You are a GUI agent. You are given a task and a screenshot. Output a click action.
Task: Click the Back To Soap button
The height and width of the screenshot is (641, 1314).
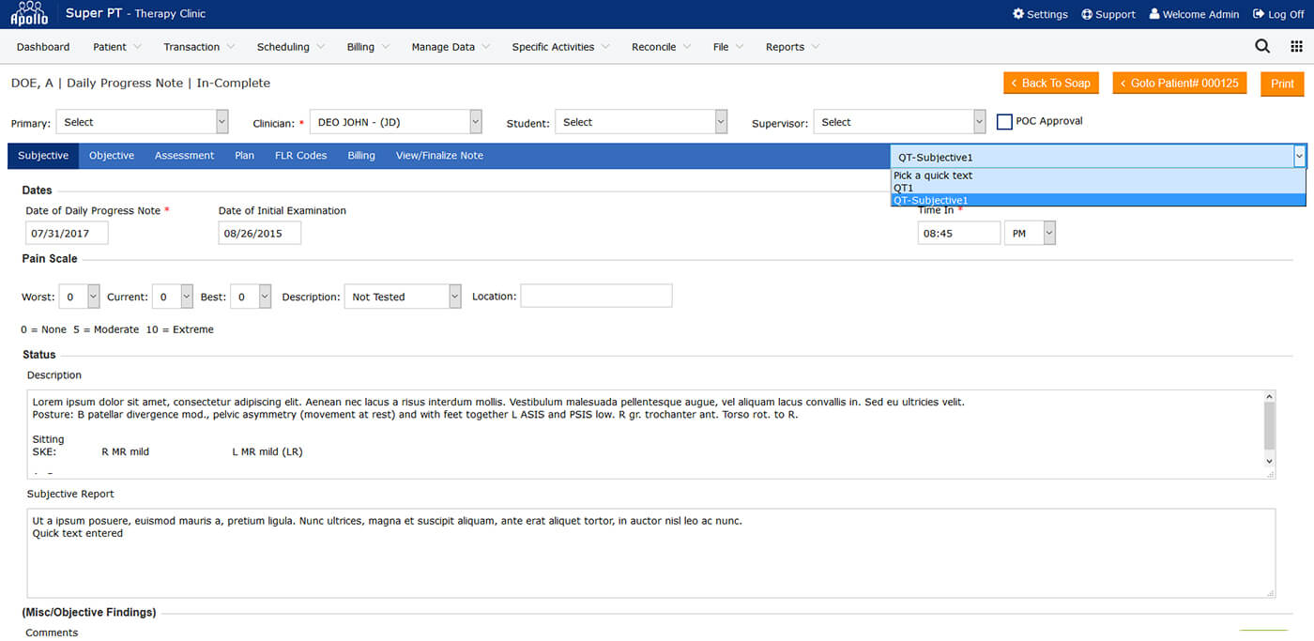point(1050,83)
